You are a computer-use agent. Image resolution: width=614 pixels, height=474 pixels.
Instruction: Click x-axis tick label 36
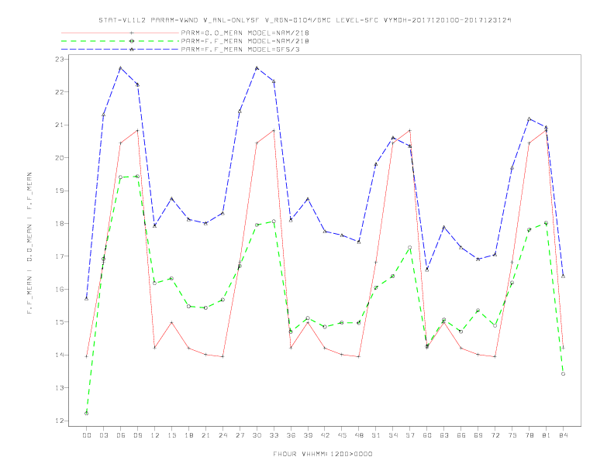(x=291, y=435)
